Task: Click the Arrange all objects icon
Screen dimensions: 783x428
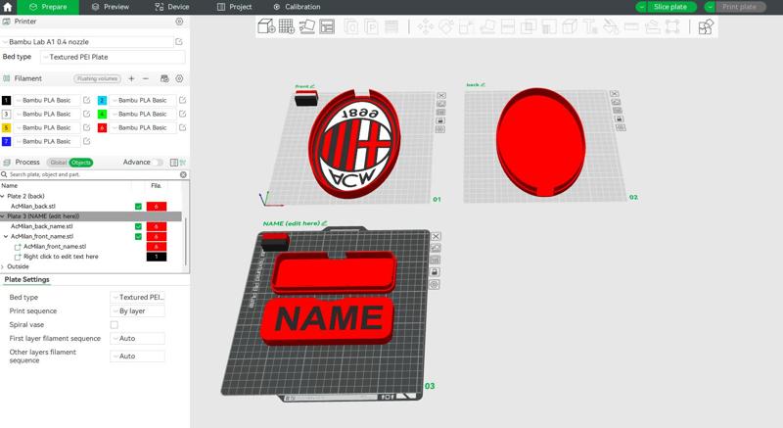Action: pyautogui.click(x=327, y=26)
